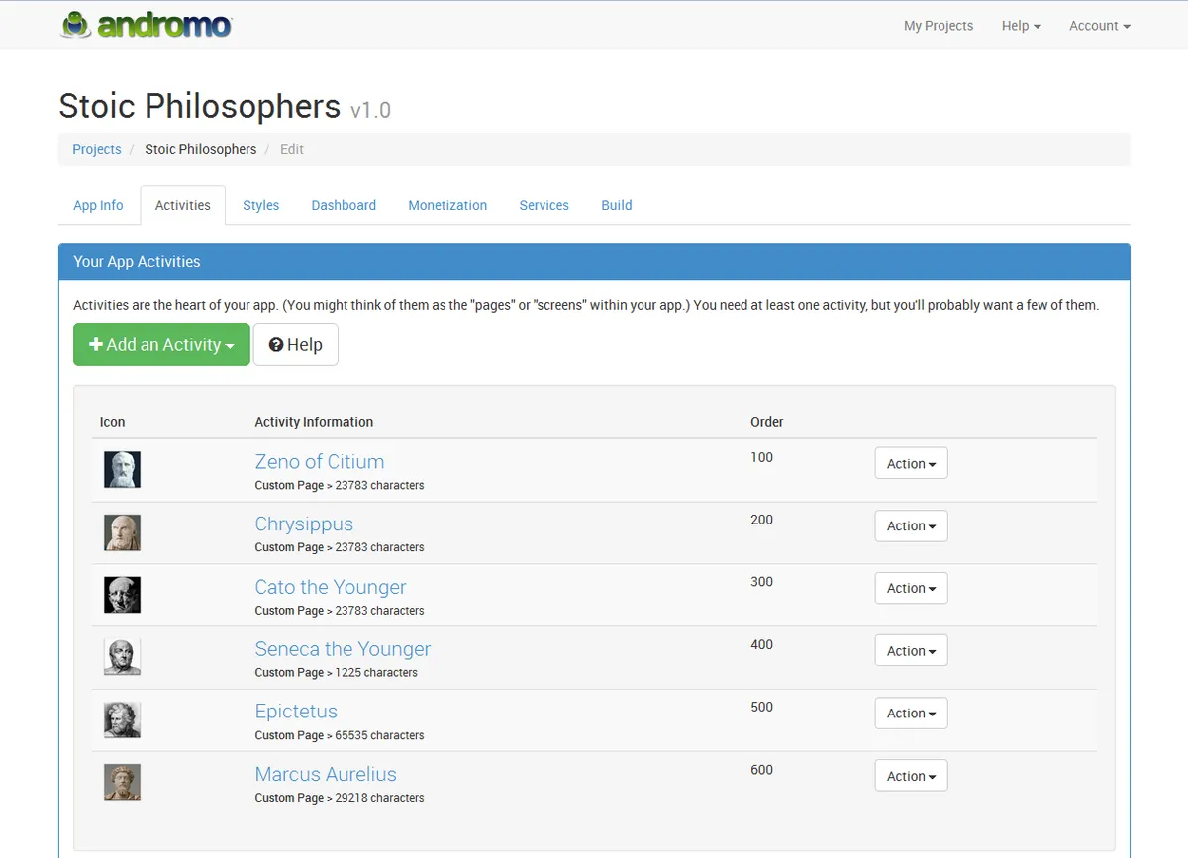Screen dimensions: 1188x858
Task: Switch to the Styles tab
Action: click(x=260, y=205)
